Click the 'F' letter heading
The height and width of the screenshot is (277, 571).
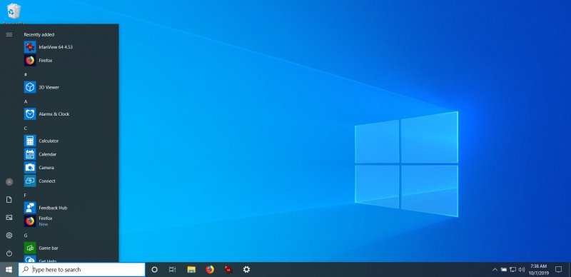point(26,196)
